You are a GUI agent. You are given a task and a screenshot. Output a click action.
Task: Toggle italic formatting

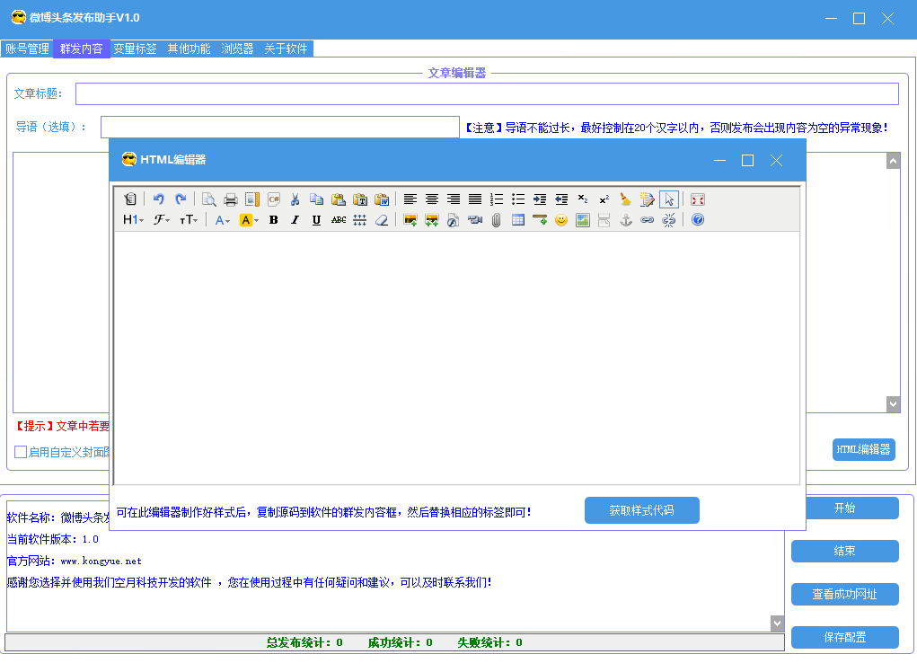coord(295,220)
